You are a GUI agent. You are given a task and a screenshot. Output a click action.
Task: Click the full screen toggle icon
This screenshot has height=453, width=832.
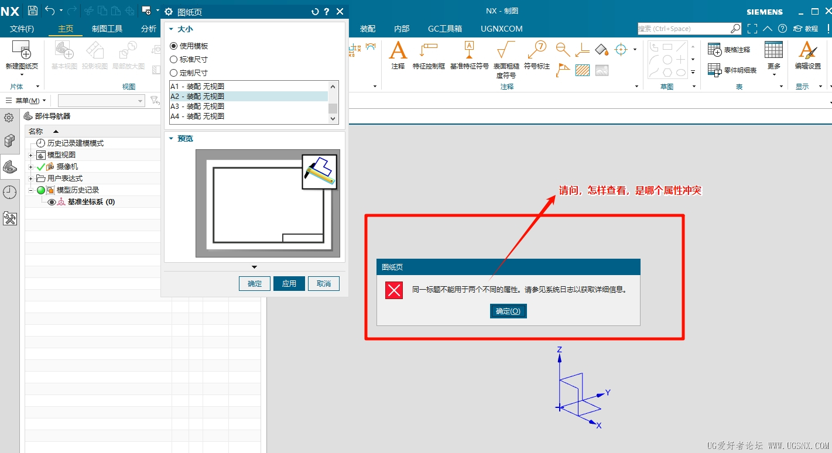(752, 28)
